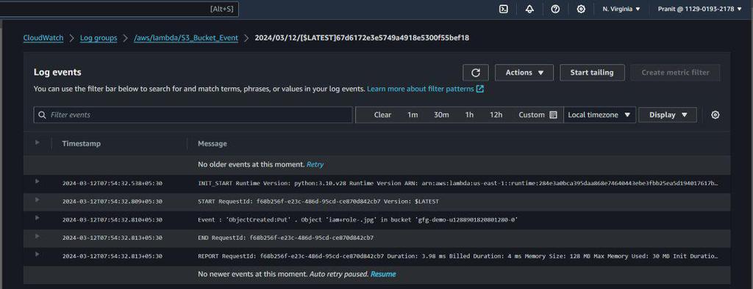This screenshot has width=753, height=289.
Task: Open the help question mark icon
Action: [555, 9]
